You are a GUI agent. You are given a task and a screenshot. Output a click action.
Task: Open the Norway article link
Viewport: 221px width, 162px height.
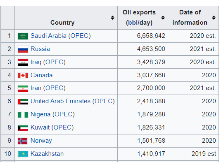tap(41, 141)
